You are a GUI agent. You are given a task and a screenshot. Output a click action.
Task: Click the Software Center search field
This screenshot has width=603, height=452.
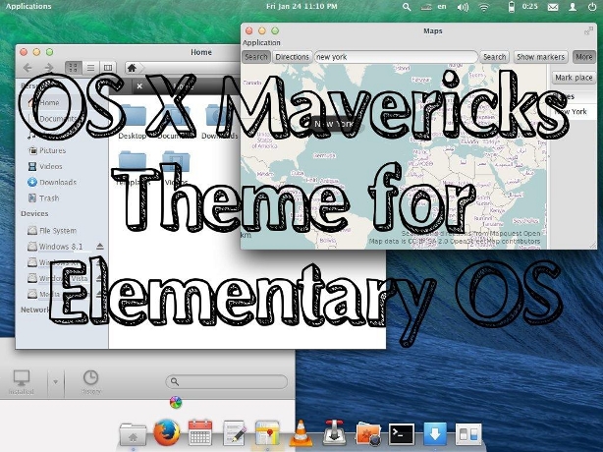pyautogui.click(x=227, y=381)
